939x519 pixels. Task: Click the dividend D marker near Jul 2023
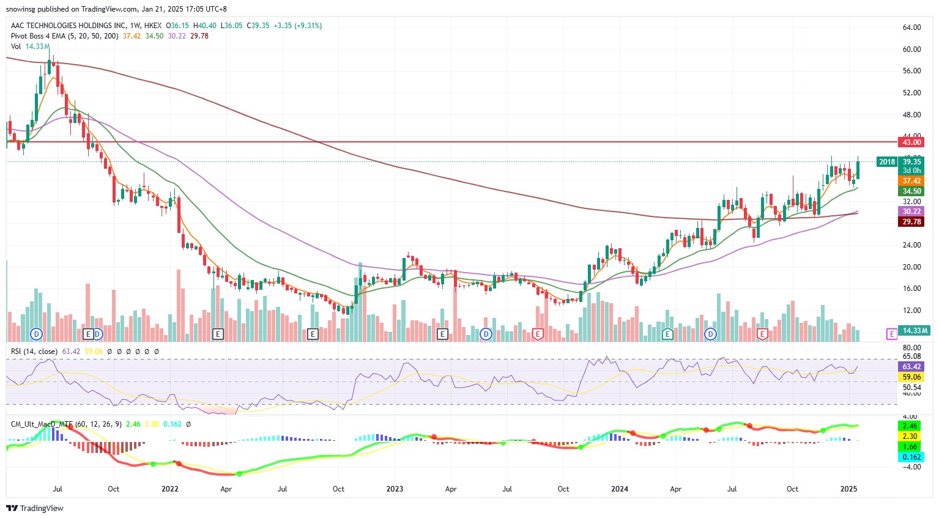pyautogui.click(x=486, y=334)
